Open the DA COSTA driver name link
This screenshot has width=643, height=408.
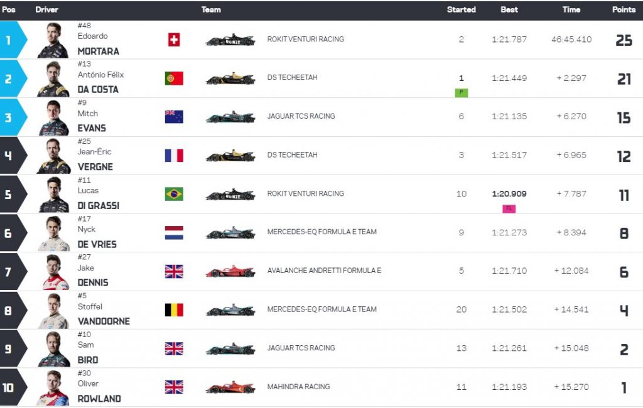98,89
